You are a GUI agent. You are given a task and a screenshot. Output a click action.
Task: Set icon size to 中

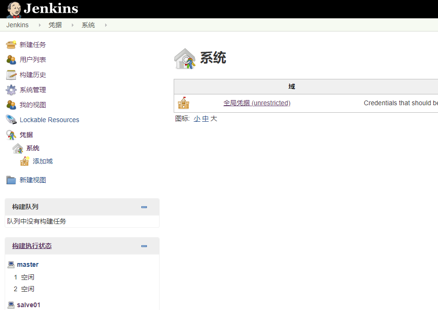205,119
